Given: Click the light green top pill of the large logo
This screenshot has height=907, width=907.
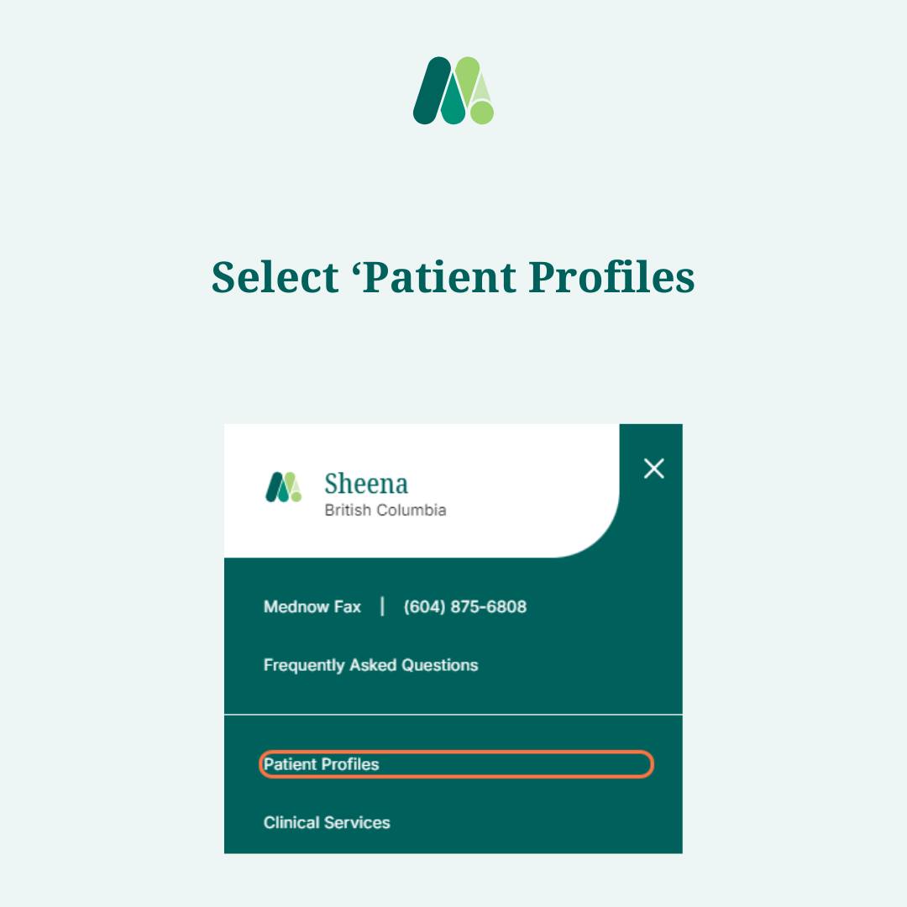Looking at the screenshot, I should [468, 78].
